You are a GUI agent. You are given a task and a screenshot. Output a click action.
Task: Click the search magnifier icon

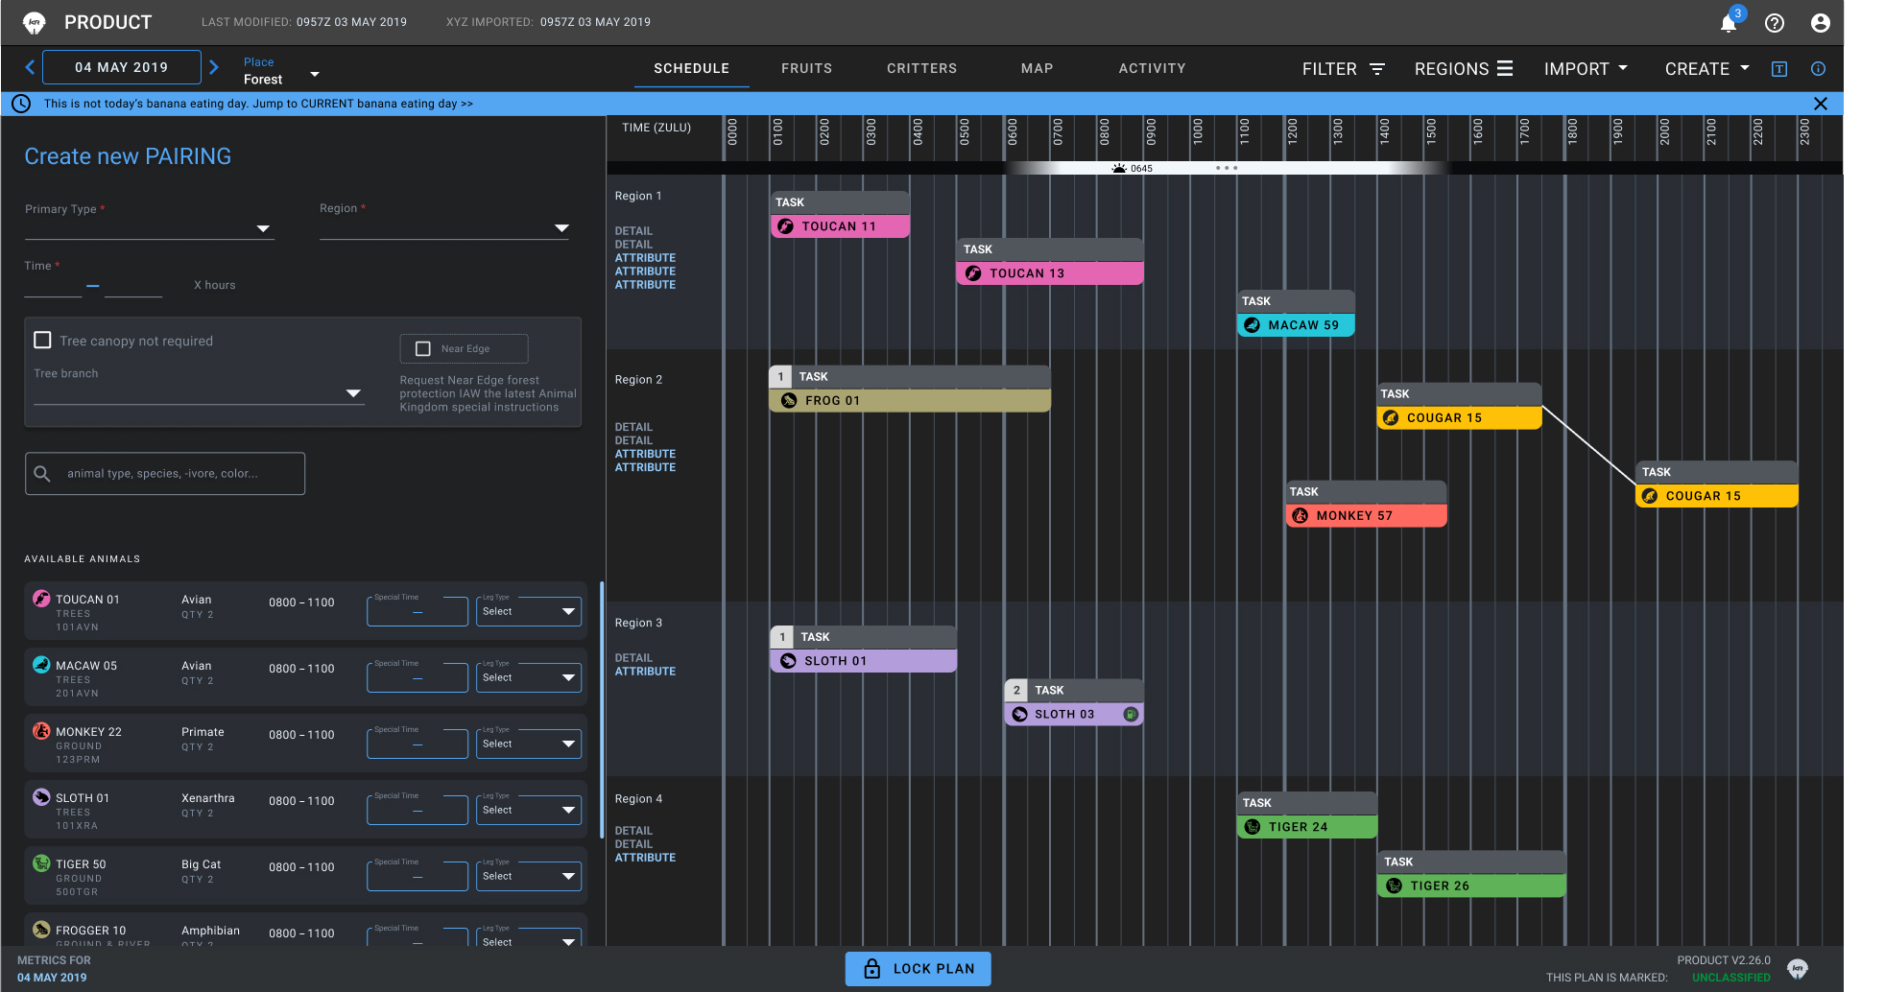coord(42,473)
